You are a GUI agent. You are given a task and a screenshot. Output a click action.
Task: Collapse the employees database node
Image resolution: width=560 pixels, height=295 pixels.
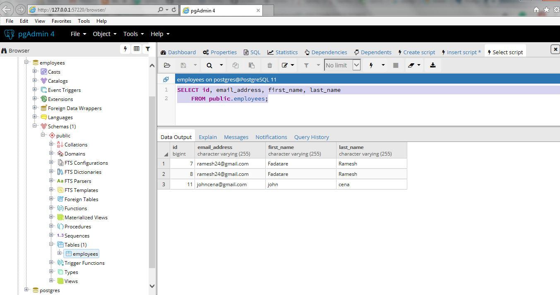tap(26, 62)
